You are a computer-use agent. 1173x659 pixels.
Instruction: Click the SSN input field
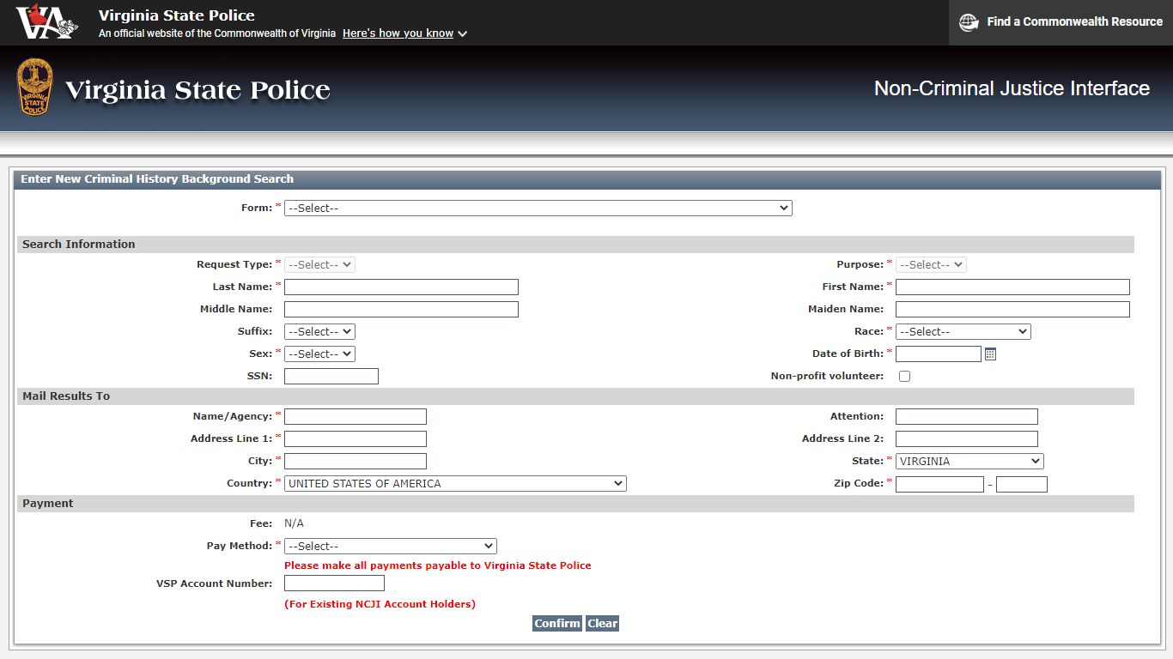tap(331, 376)
